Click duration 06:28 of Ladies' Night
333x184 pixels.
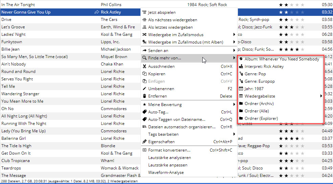(x=327, y=34)
